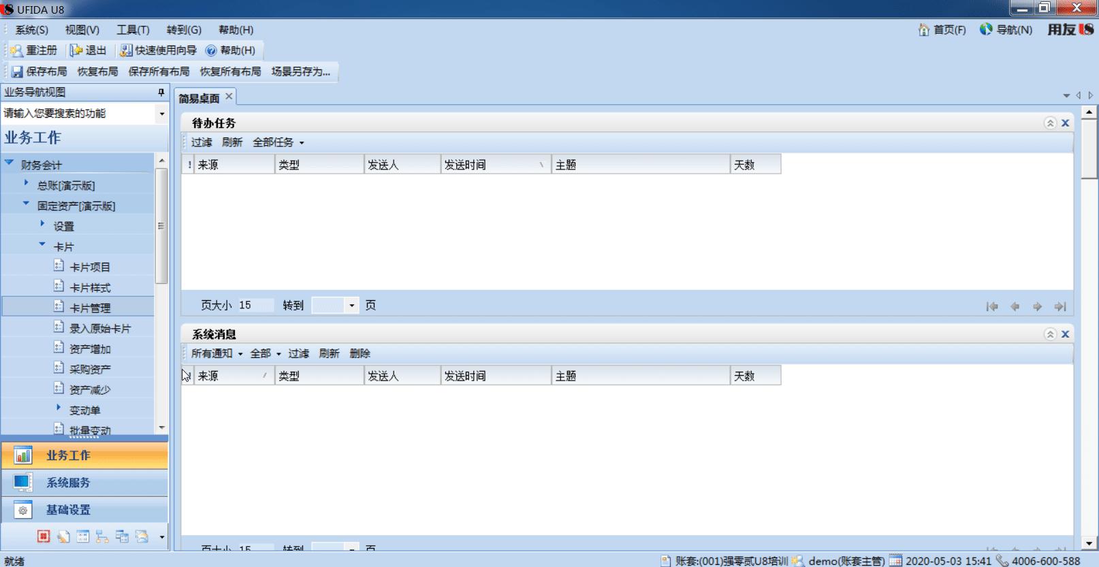The width and height of the screenshot is (1099, 567).
Task: Close the 简易桌面 tab
Action: pyautogui.click(x=229, y=97)
